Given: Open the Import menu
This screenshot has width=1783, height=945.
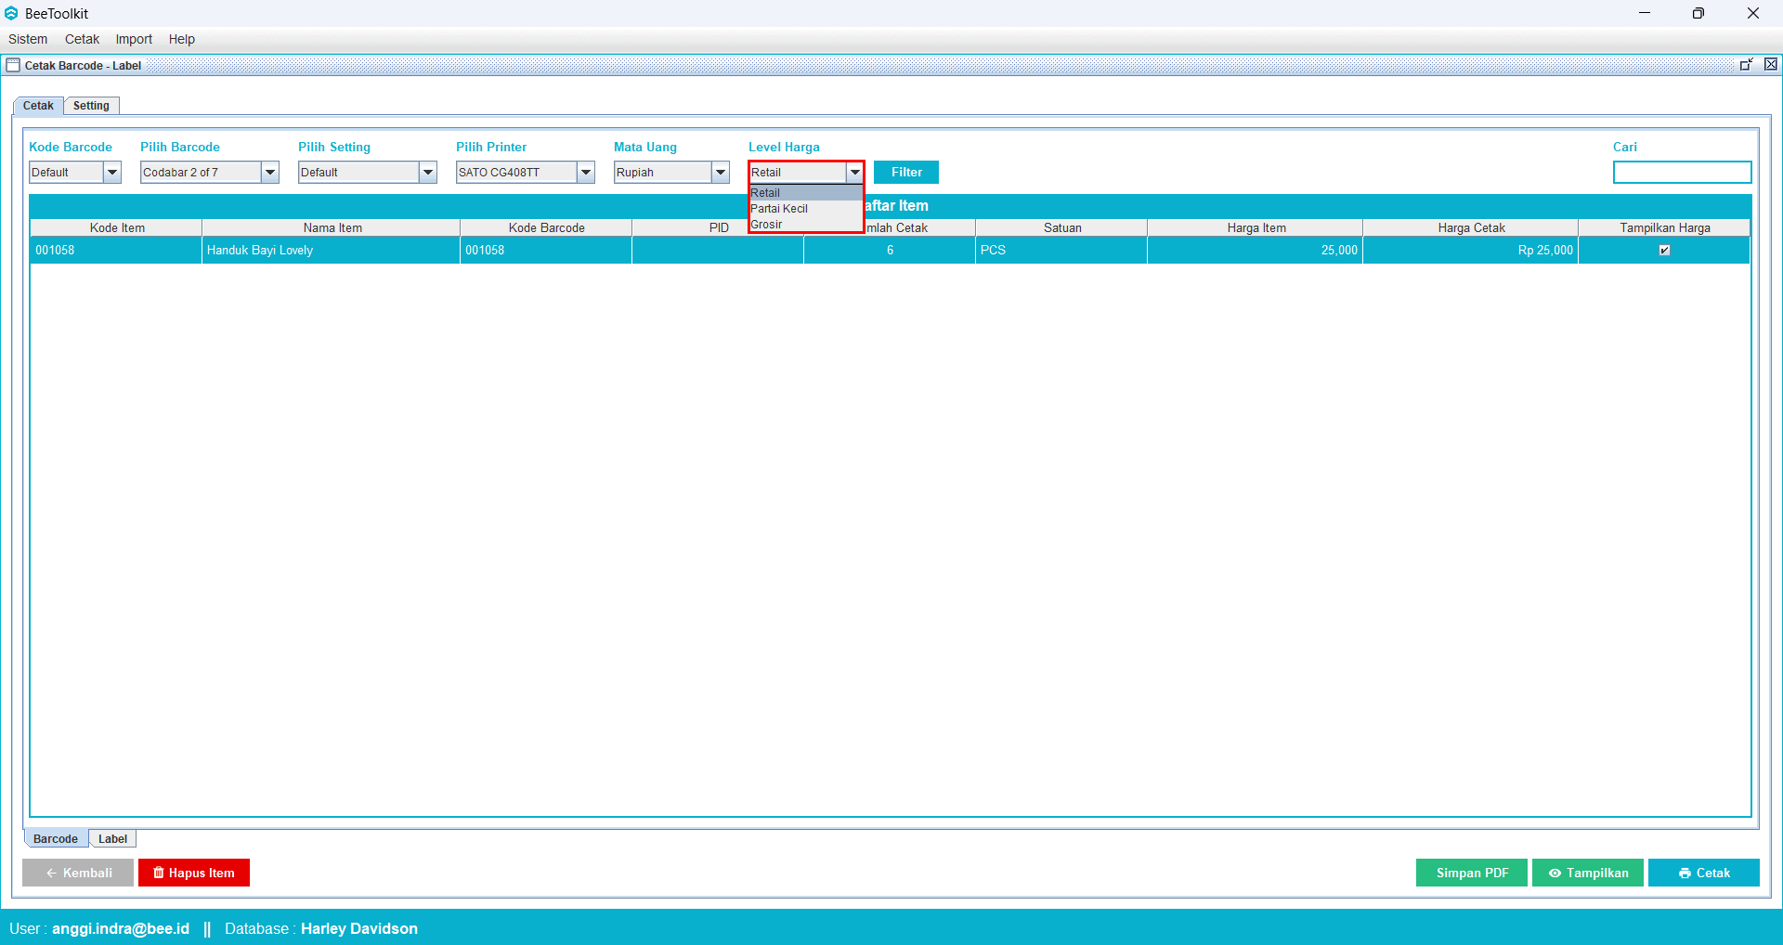Looking at the screenshot, I should point(134,39).
